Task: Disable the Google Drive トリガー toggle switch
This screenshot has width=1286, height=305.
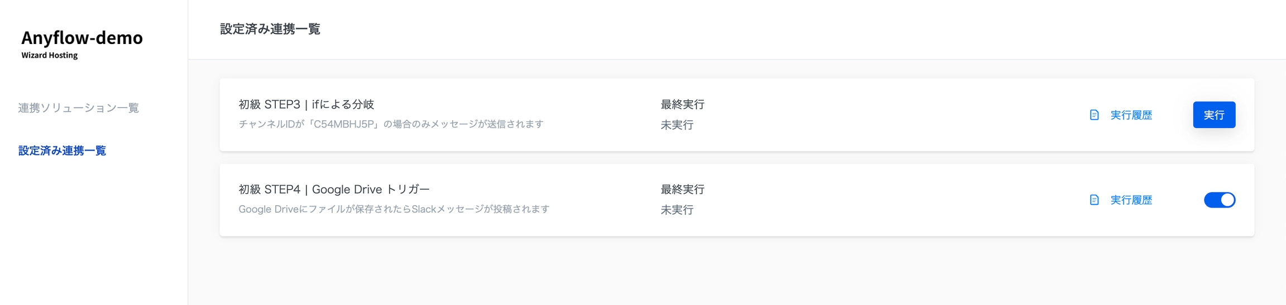Action: (x=1219, y=200)
